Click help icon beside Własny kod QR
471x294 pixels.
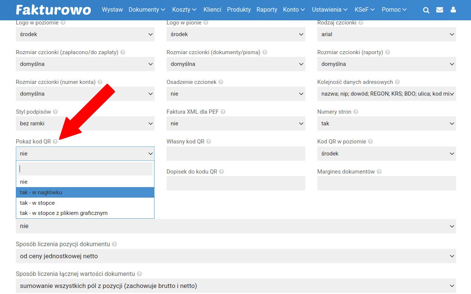tap(209, 142)
